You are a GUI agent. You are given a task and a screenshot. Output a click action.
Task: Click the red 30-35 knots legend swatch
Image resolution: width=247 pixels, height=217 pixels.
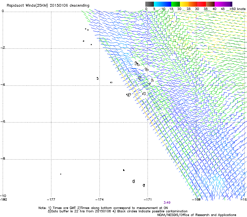click(202, 4)
